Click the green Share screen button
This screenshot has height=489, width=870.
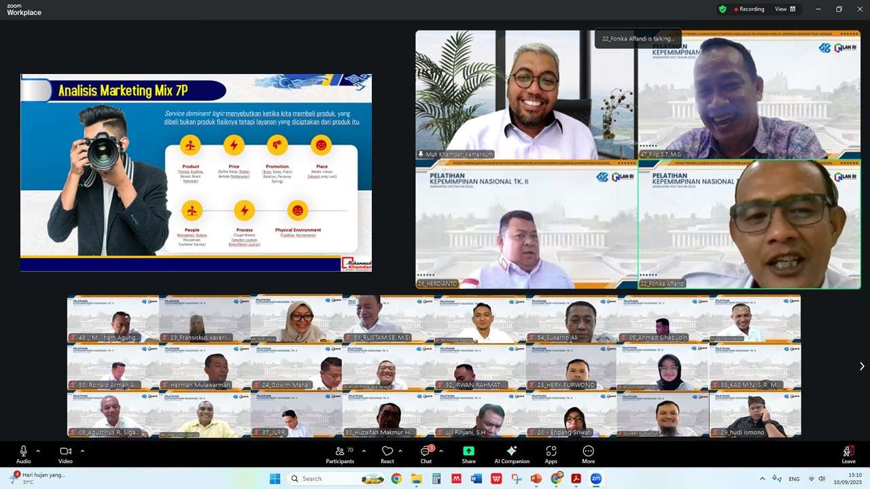pos(468,455)
